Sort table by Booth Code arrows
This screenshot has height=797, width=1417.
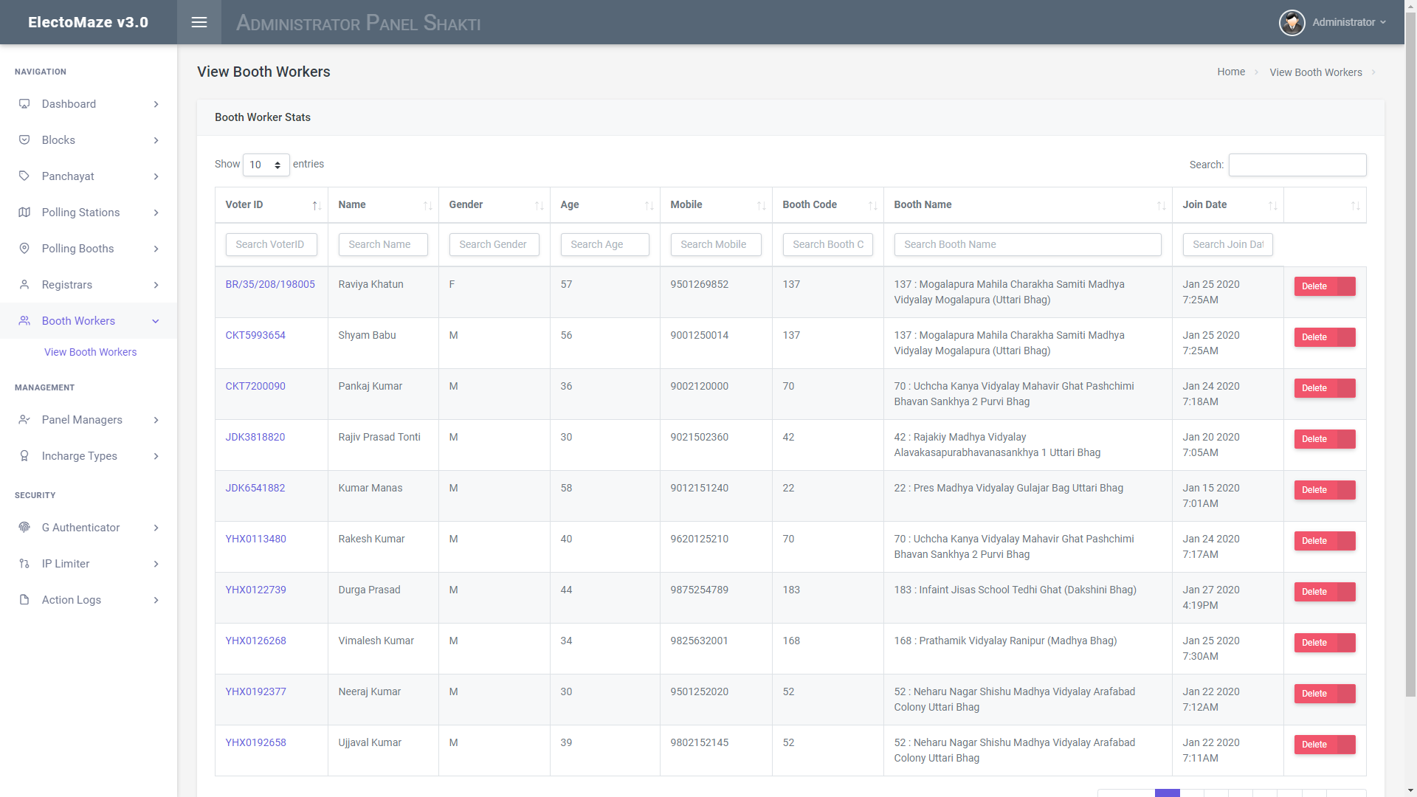(x=872, y=206)
